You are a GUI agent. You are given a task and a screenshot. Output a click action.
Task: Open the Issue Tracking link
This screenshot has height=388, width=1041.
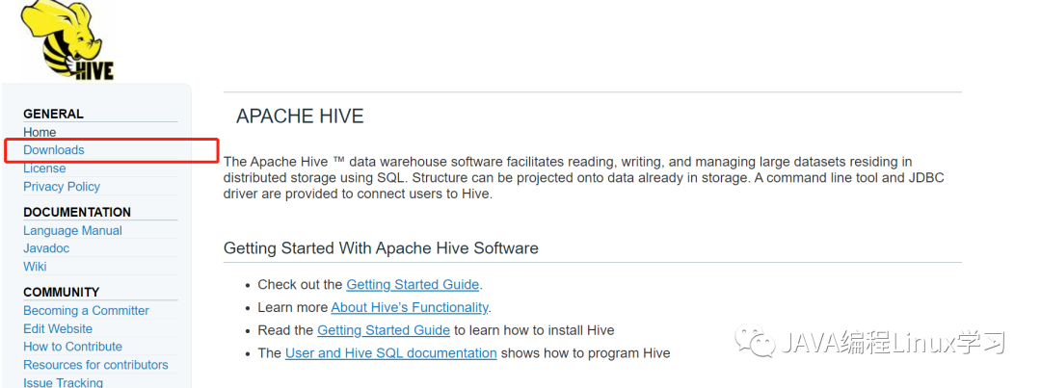click(x=63, y=382)
